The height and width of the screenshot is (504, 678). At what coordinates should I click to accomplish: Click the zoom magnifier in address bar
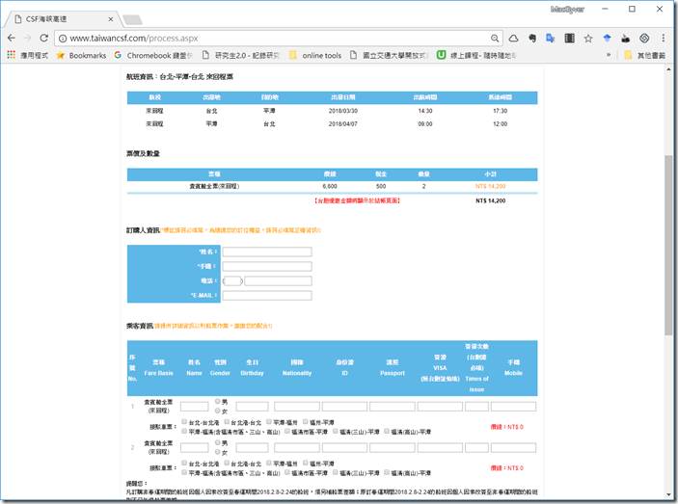click(495, 39)
